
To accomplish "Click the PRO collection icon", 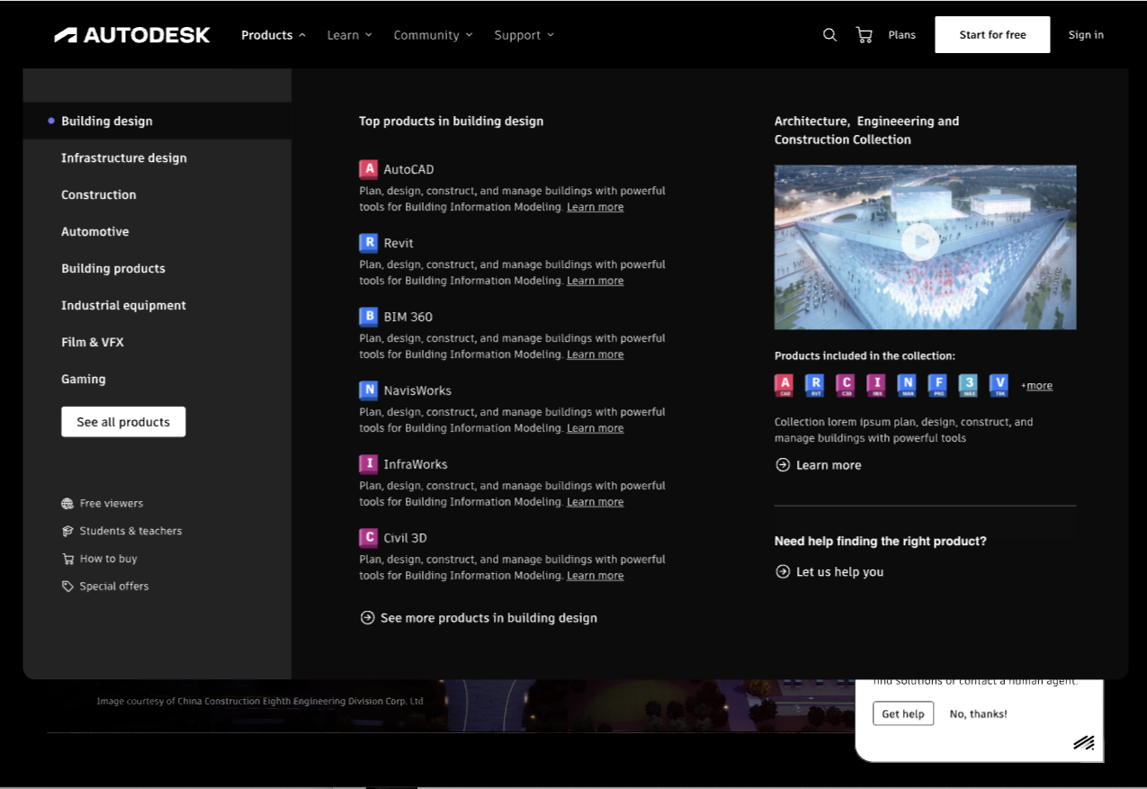I will (x=937, y=385).
